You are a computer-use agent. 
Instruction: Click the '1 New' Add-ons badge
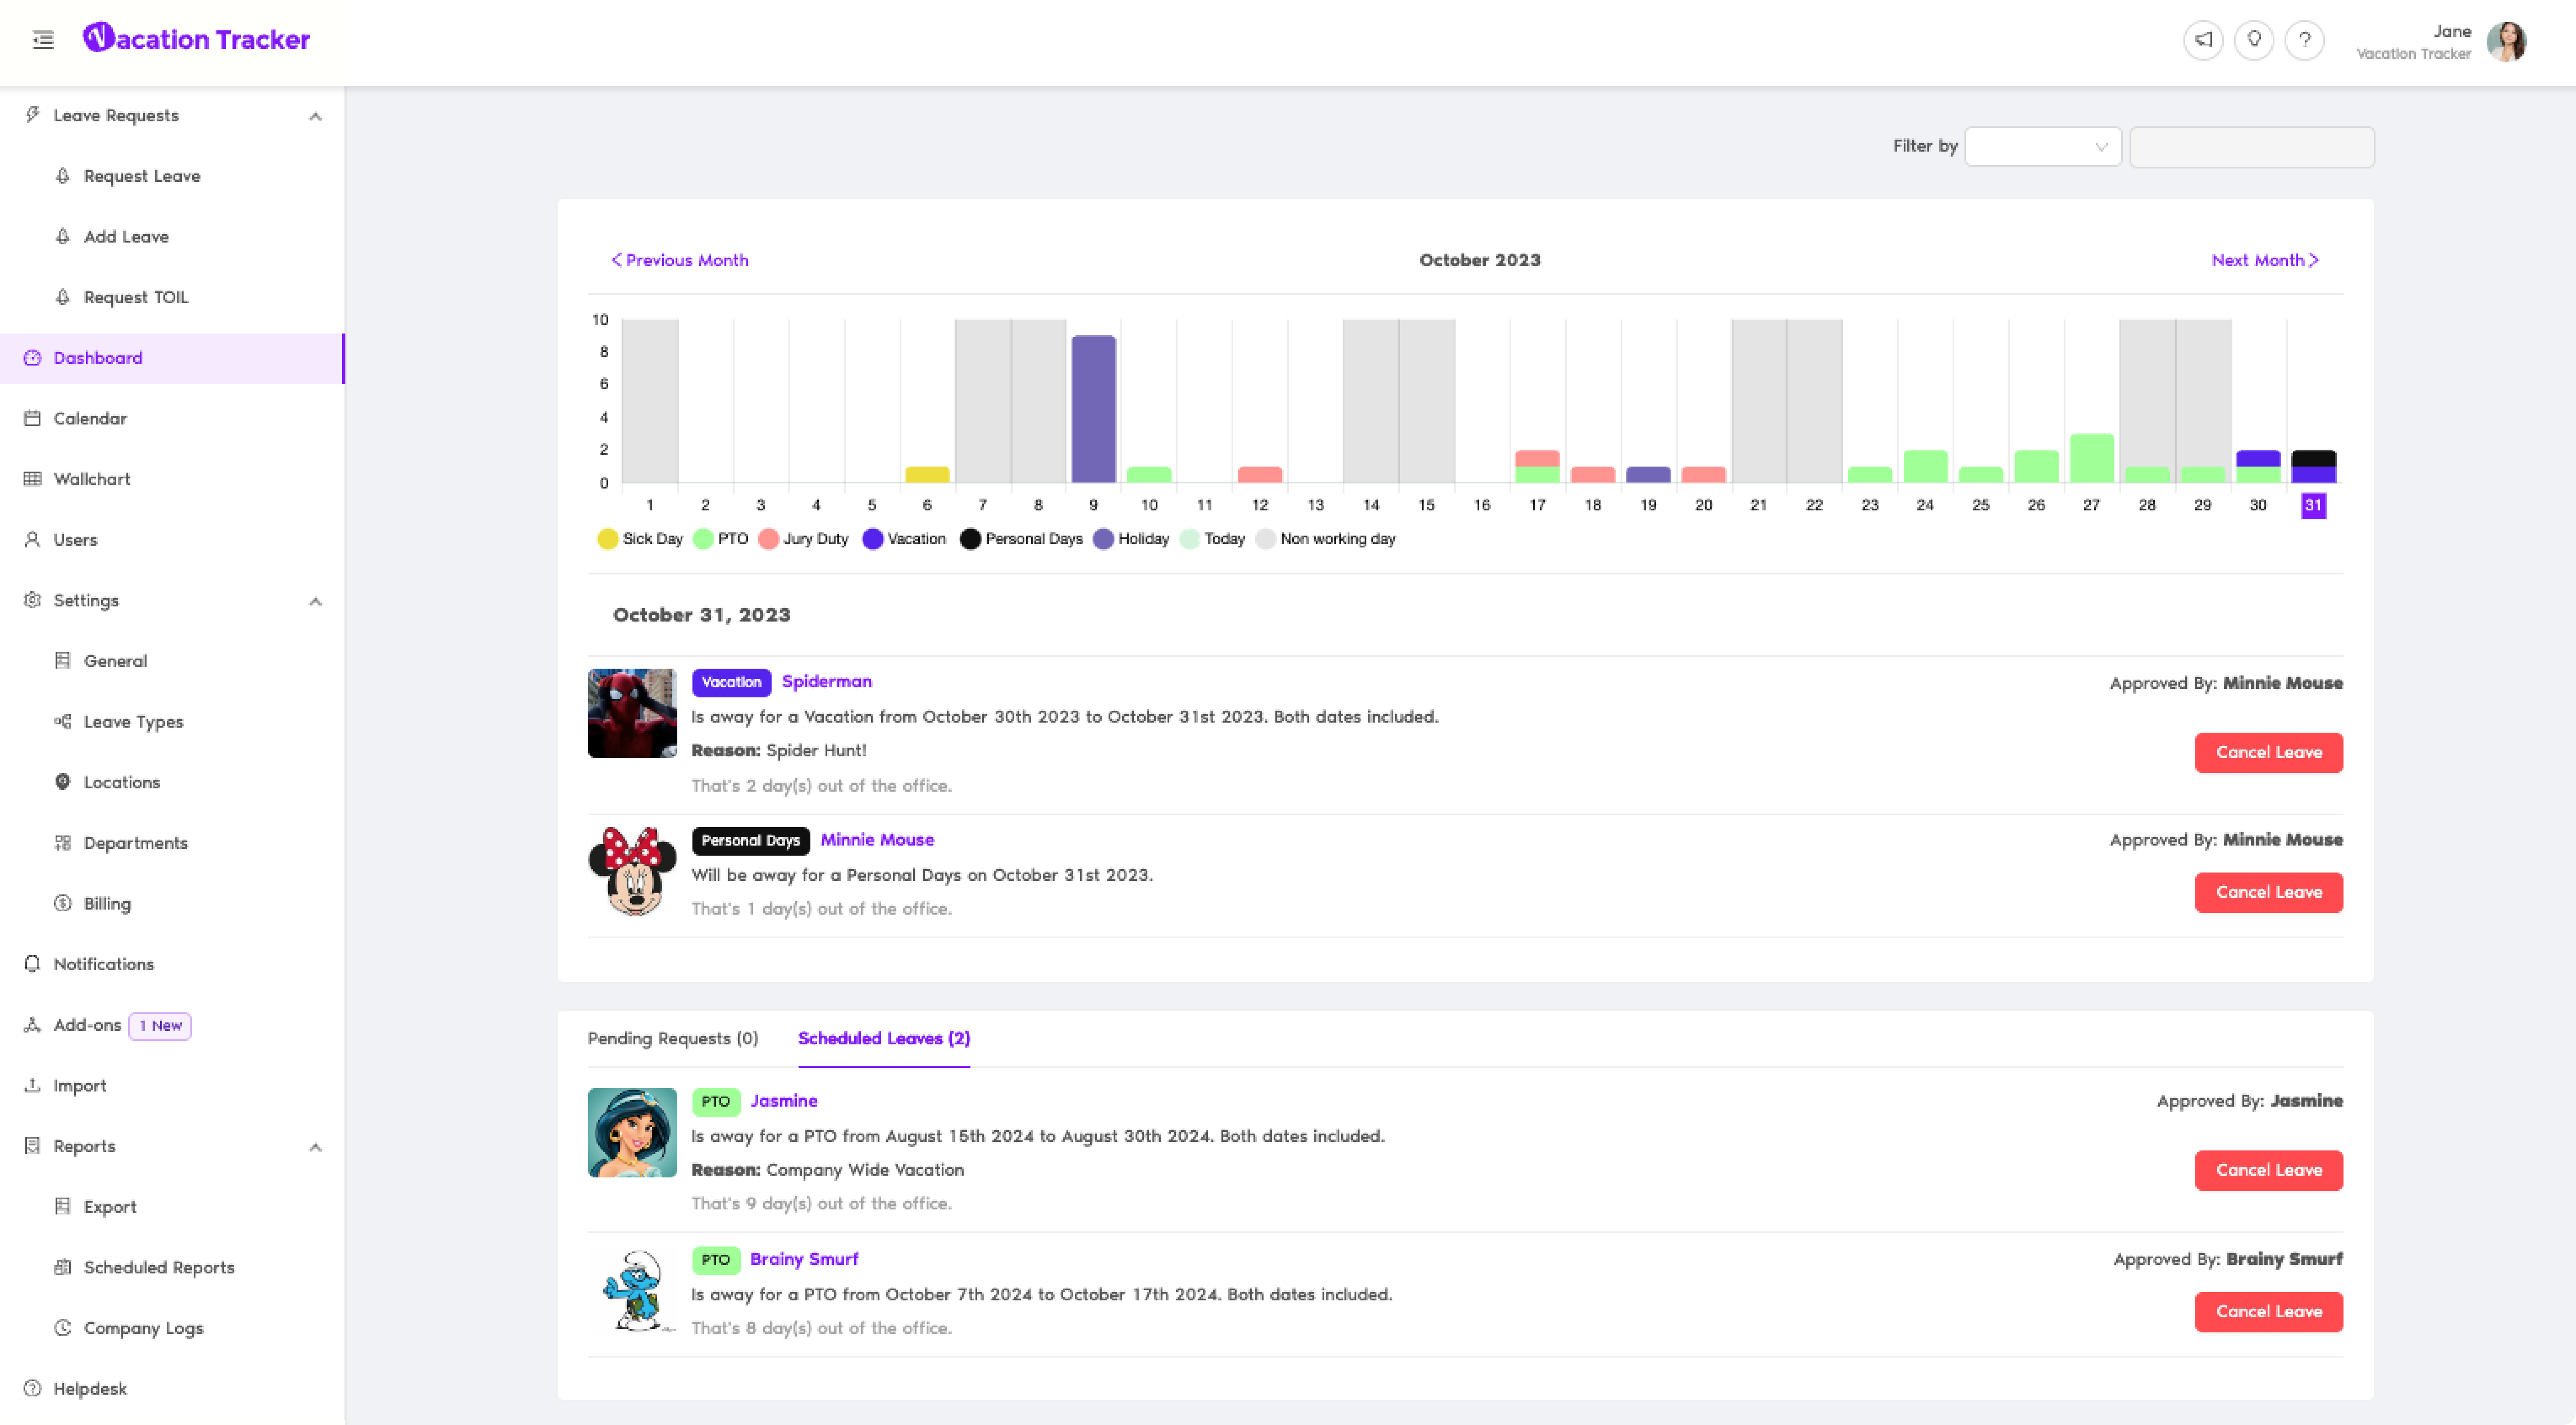click(x=160, y=1026)
